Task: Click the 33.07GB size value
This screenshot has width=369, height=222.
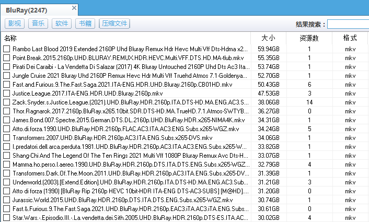Action: pyautogui.click(x=269, y=156)
